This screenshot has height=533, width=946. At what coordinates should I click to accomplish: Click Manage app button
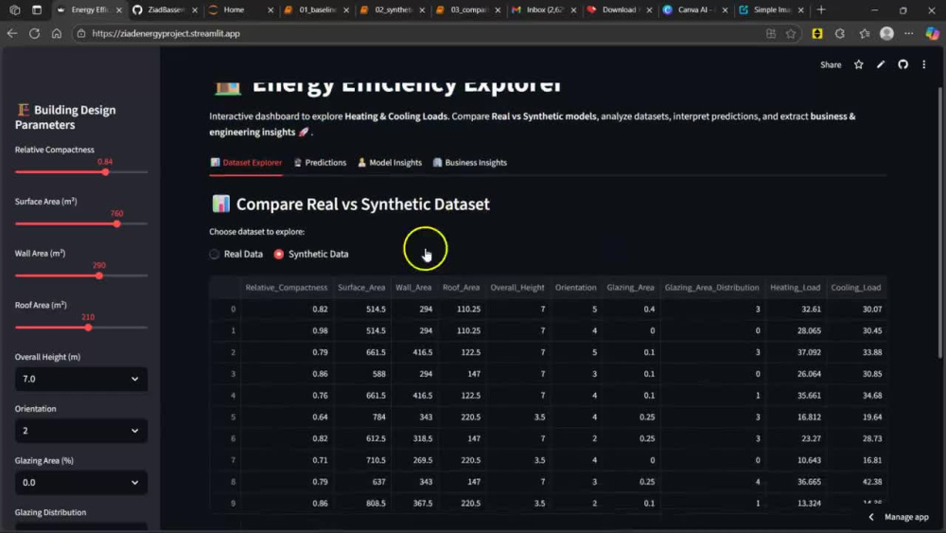tap(906, 517)
